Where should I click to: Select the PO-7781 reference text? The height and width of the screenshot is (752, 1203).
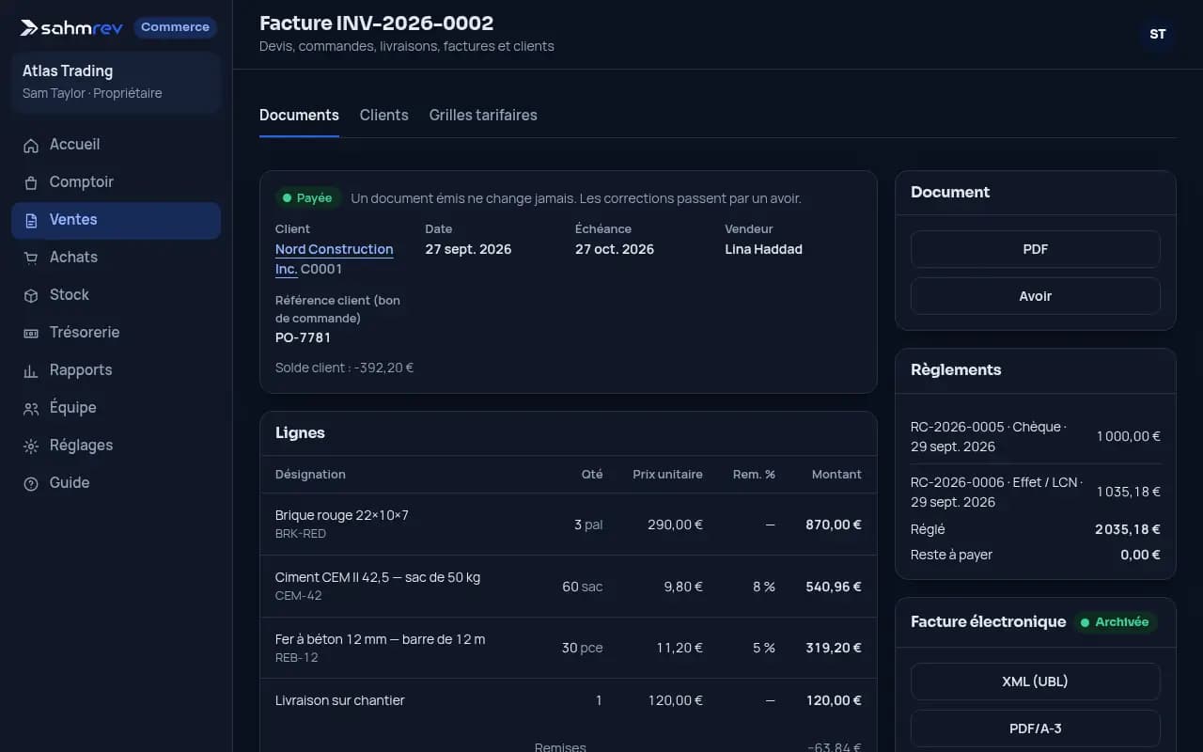(303, 337)
